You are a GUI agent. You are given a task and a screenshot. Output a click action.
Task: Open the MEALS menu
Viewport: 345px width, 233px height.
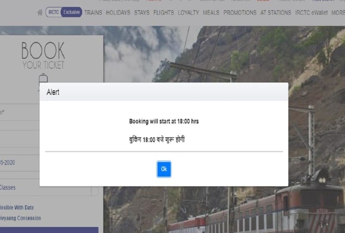(211, 12)
